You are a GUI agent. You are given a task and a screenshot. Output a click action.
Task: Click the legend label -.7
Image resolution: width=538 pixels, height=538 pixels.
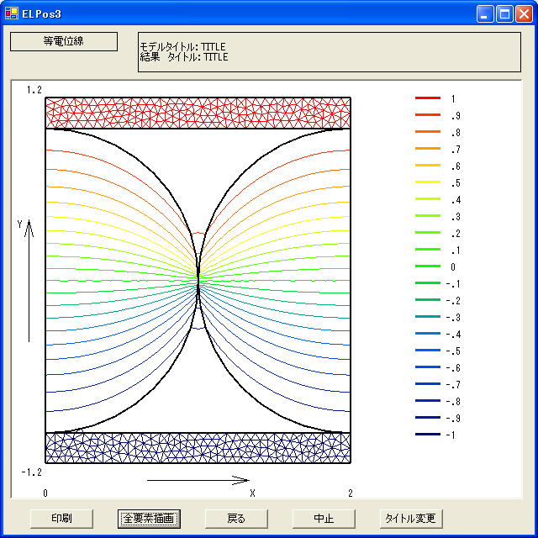point(454,385)
